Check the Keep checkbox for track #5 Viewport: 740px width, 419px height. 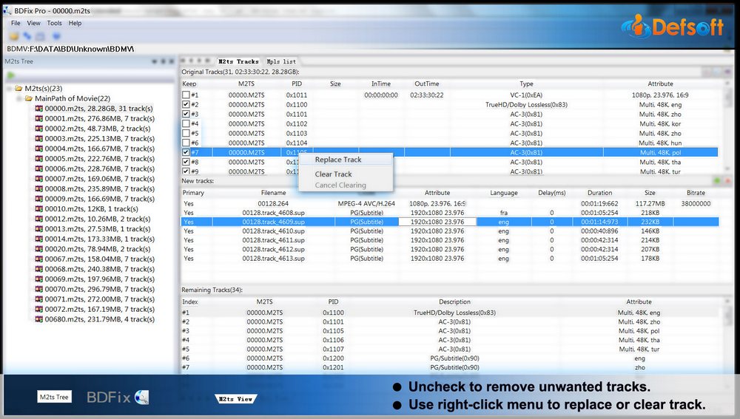click(x=186, y=133)
